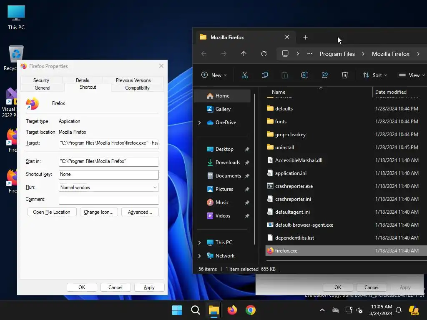Open Gallery in navigation pane
This screenshot has height=320, width=427.
click(x=224, y=109)
